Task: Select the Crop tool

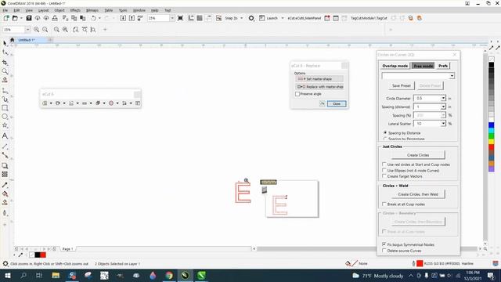Action: 5,63
